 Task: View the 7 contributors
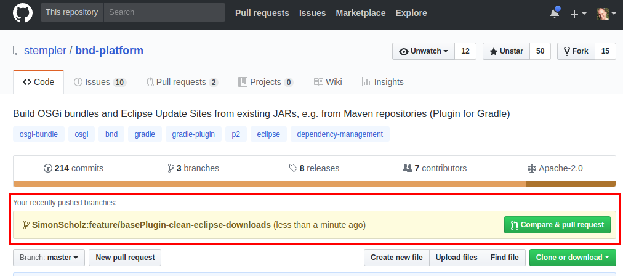pyautogui.click(x=435, y=168)
